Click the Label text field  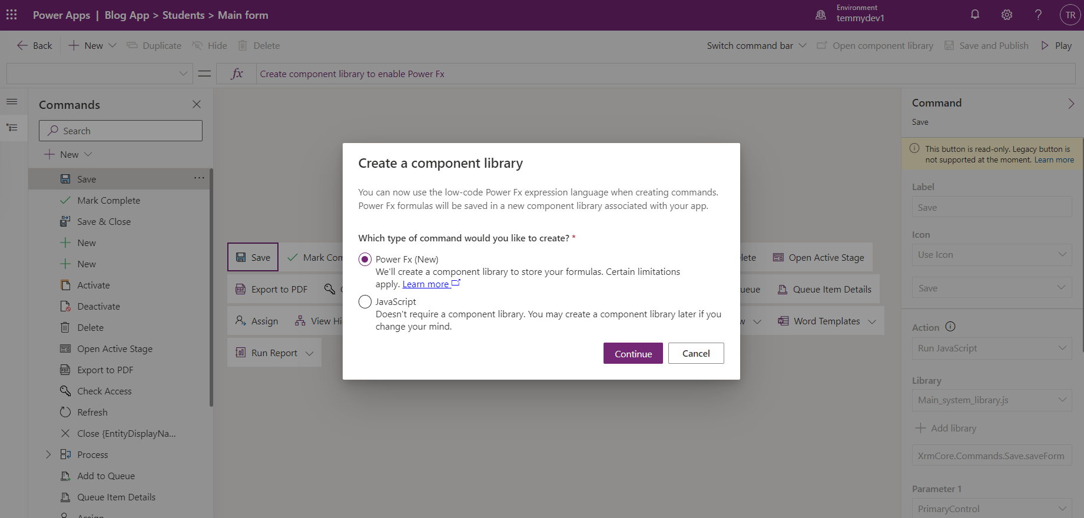992,207
